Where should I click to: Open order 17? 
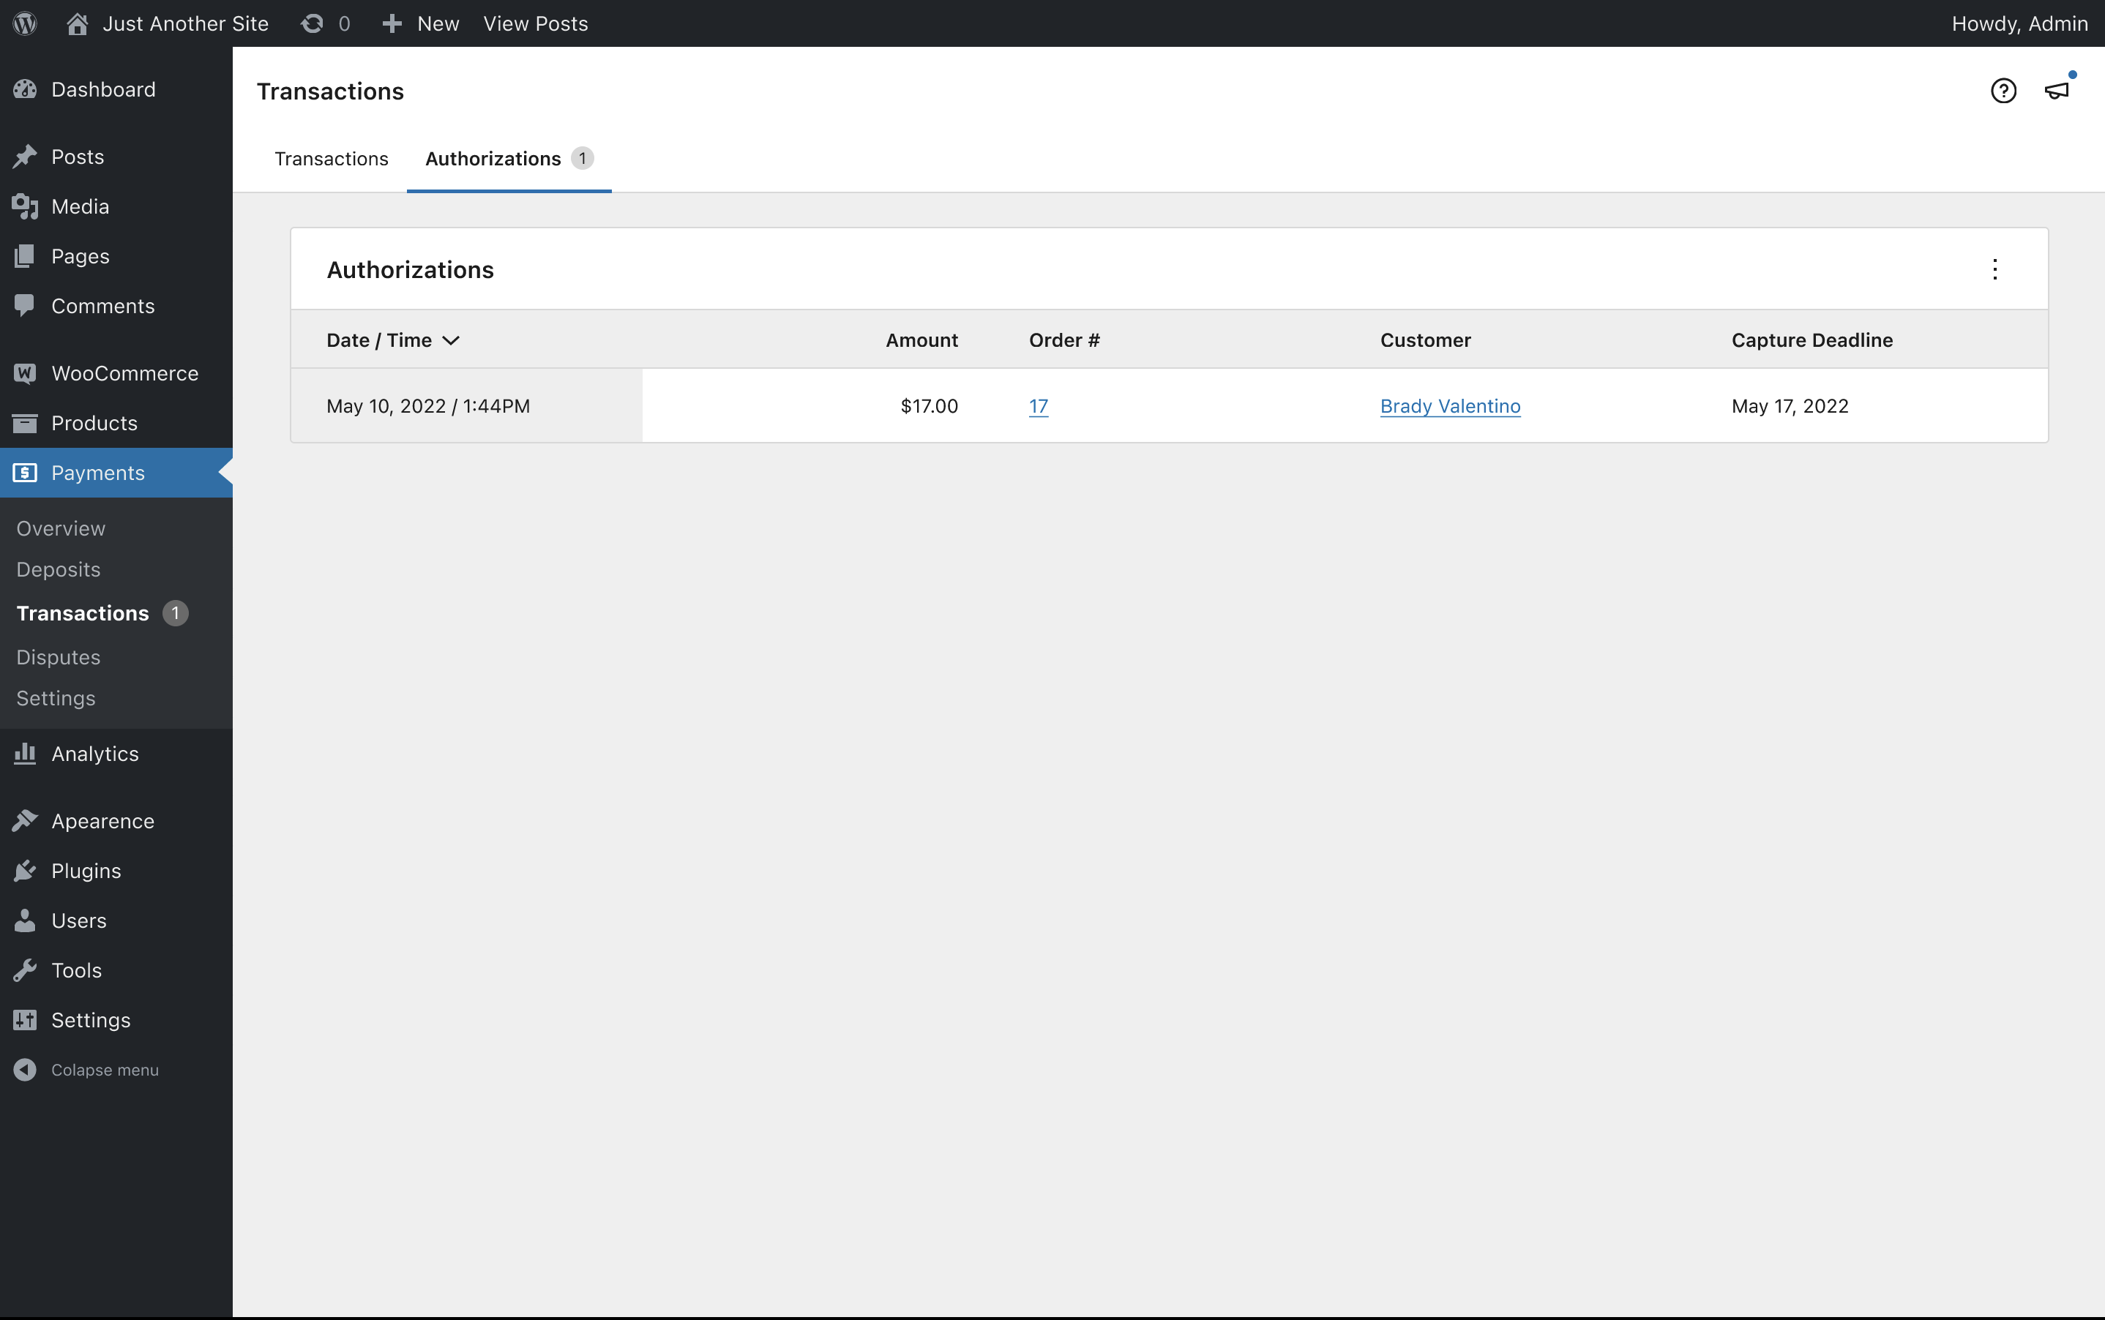click(1037, 405)
